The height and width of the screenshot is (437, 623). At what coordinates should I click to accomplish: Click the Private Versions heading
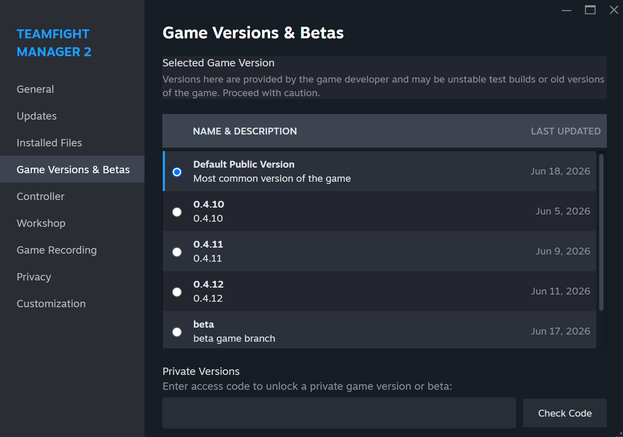pos(201,371)
